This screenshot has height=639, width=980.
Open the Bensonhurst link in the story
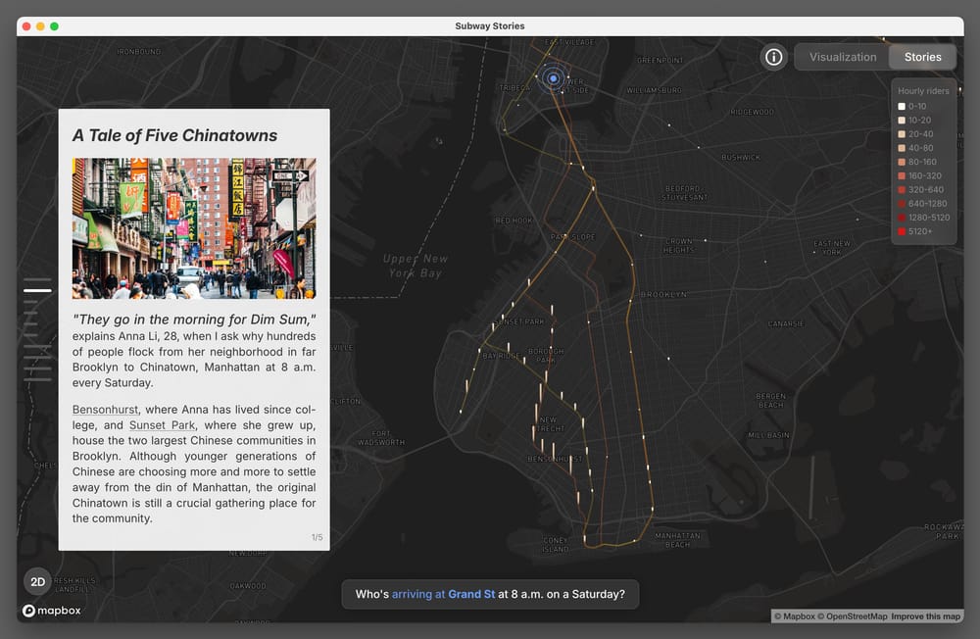[x=105, y=409]
